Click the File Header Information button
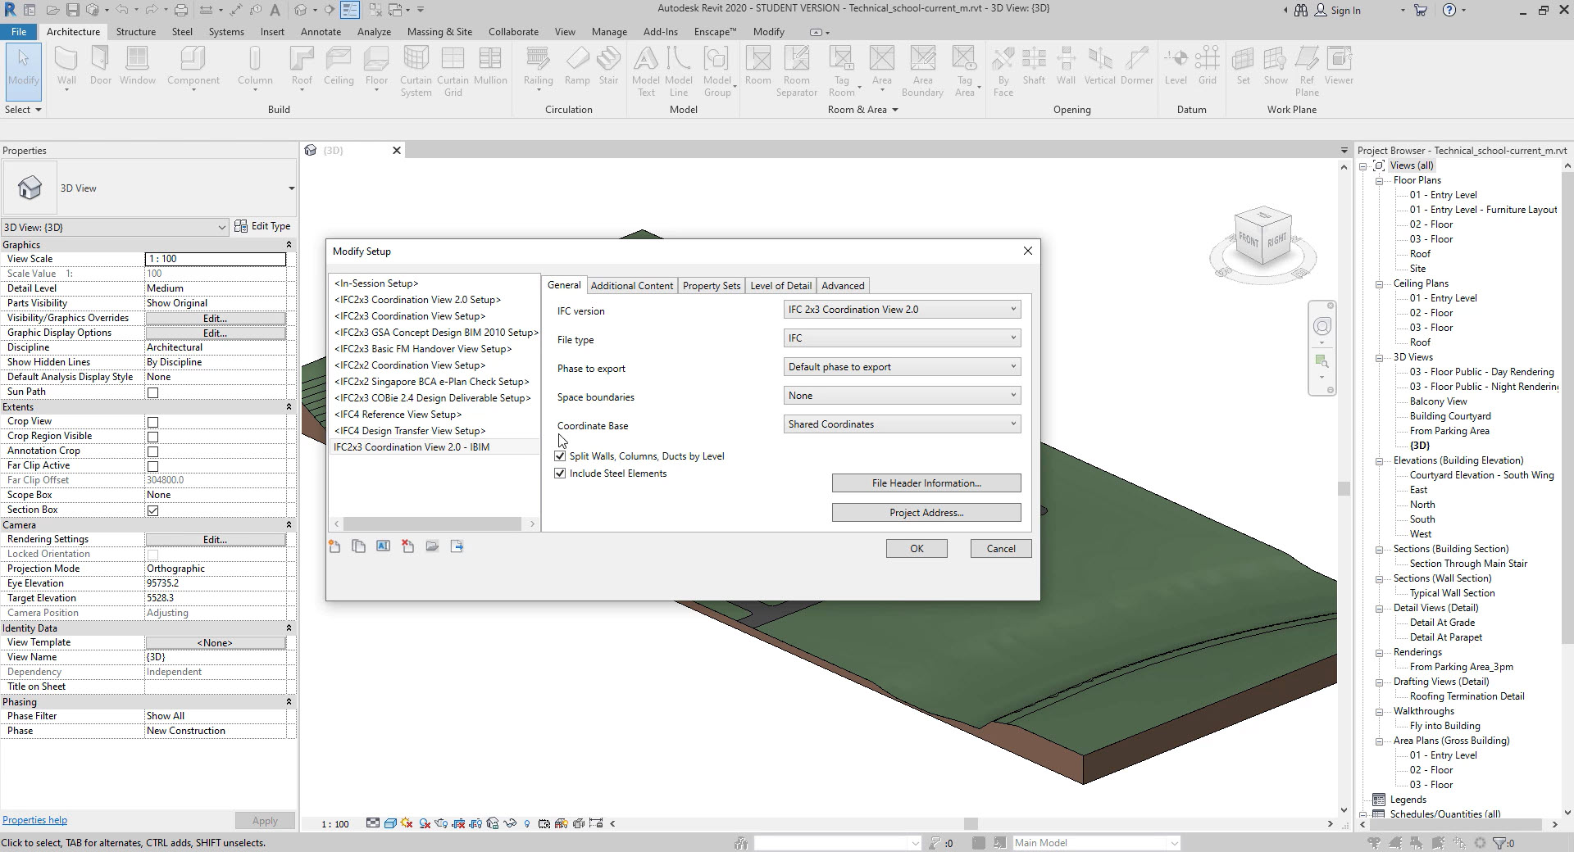Image resolution: width=1574 pixels, height=852 pixels. point(926,483)
